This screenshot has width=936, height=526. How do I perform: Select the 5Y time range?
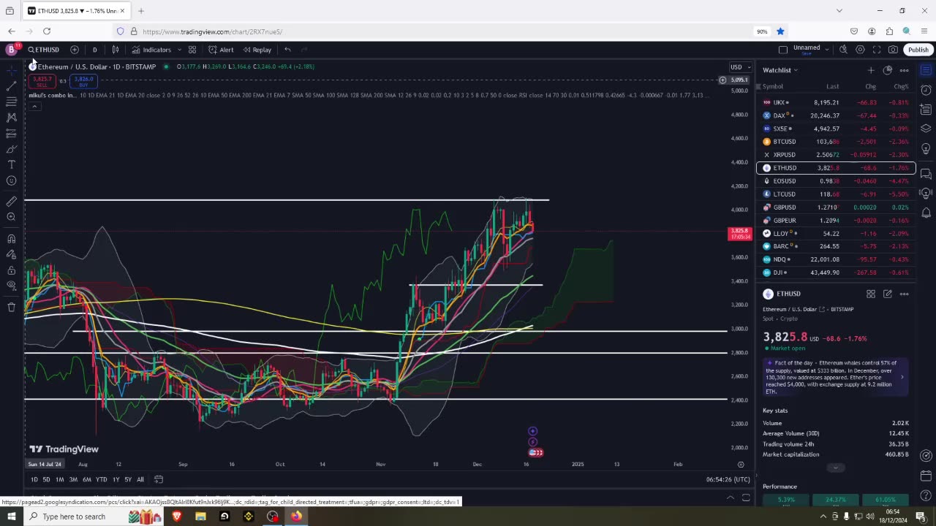(128, 479)
